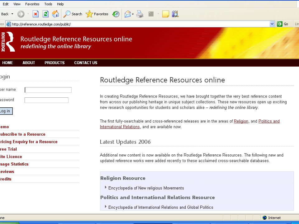The width and height of the screenshot is (299, 224).
Task: Click the Routledge logo in banner
Action: coord(8,42)
